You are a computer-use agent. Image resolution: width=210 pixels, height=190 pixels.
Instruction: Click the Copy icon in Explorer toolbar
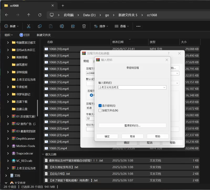(x=40, y=26)
